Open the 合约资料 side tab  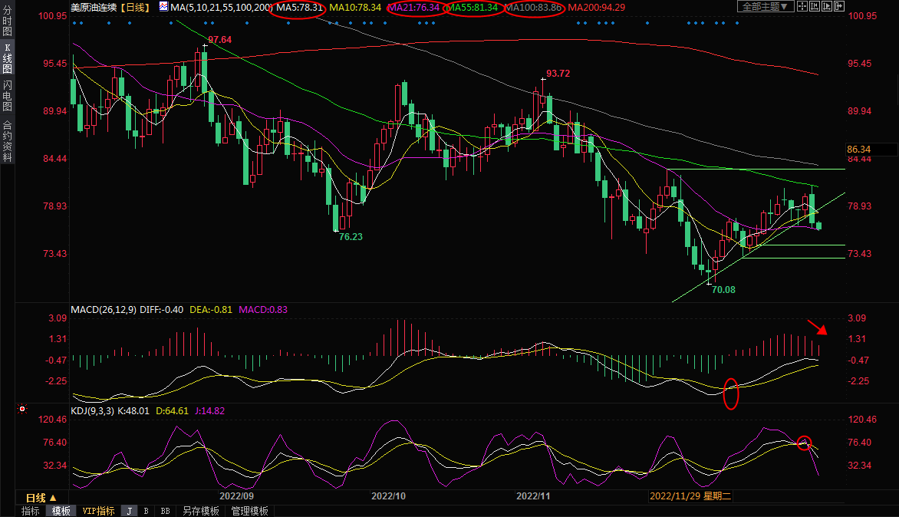click(x=8, y=140)
